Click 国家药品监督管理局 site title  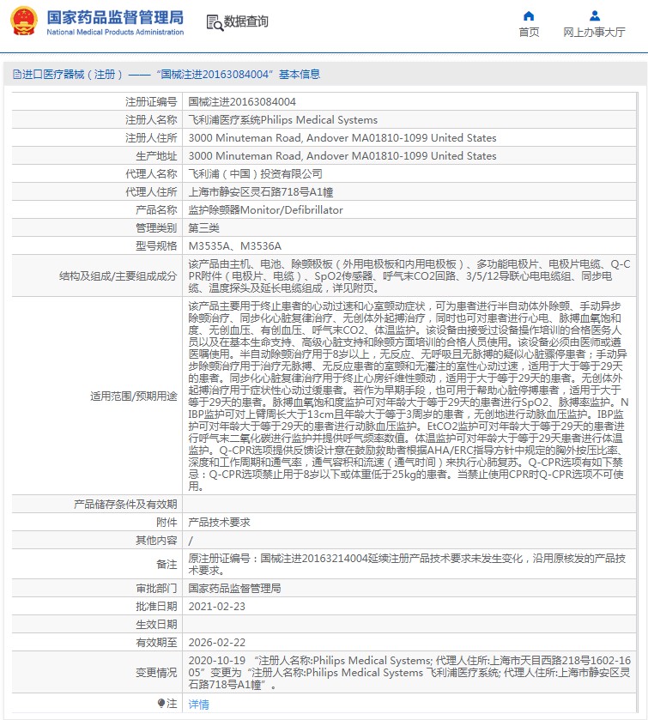[x=115, y=17]
